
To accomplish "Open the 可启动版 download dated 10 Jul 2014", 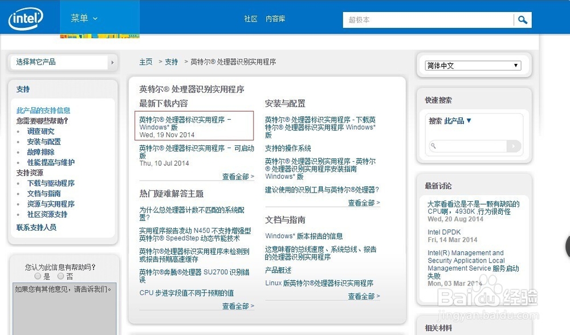I will pyautogui.click(x=197, y=152).
